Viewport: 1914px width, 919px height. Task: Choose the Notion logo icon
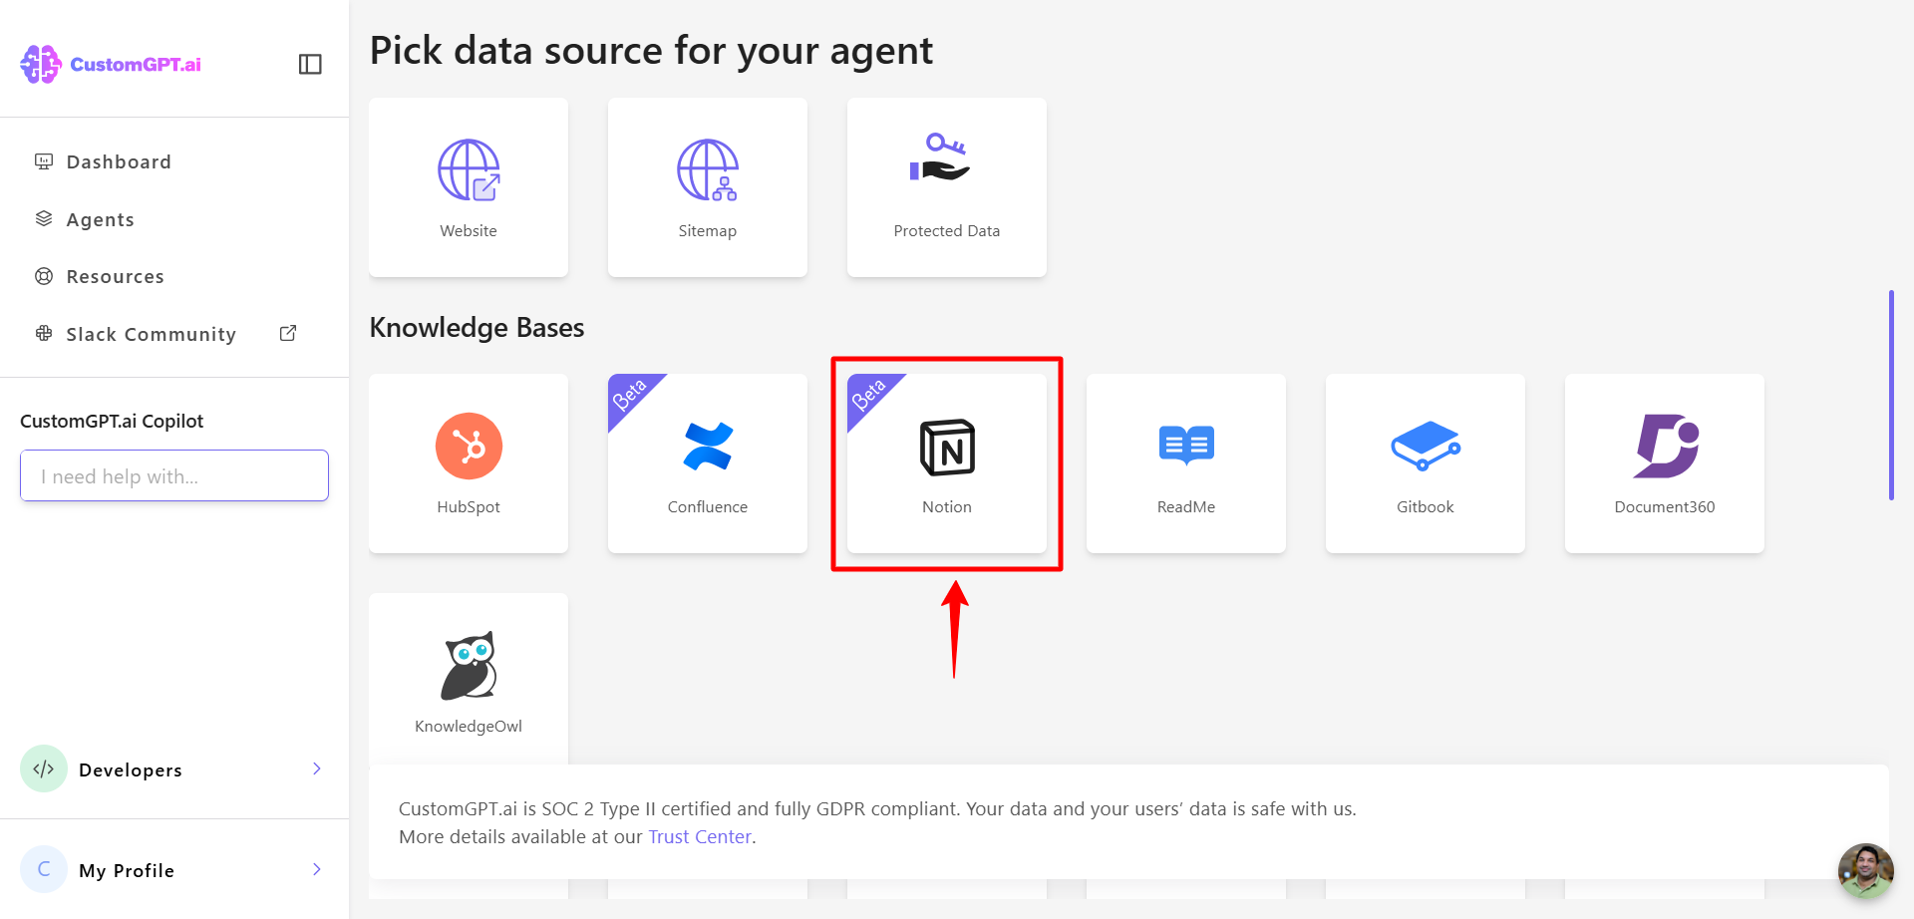947,448
